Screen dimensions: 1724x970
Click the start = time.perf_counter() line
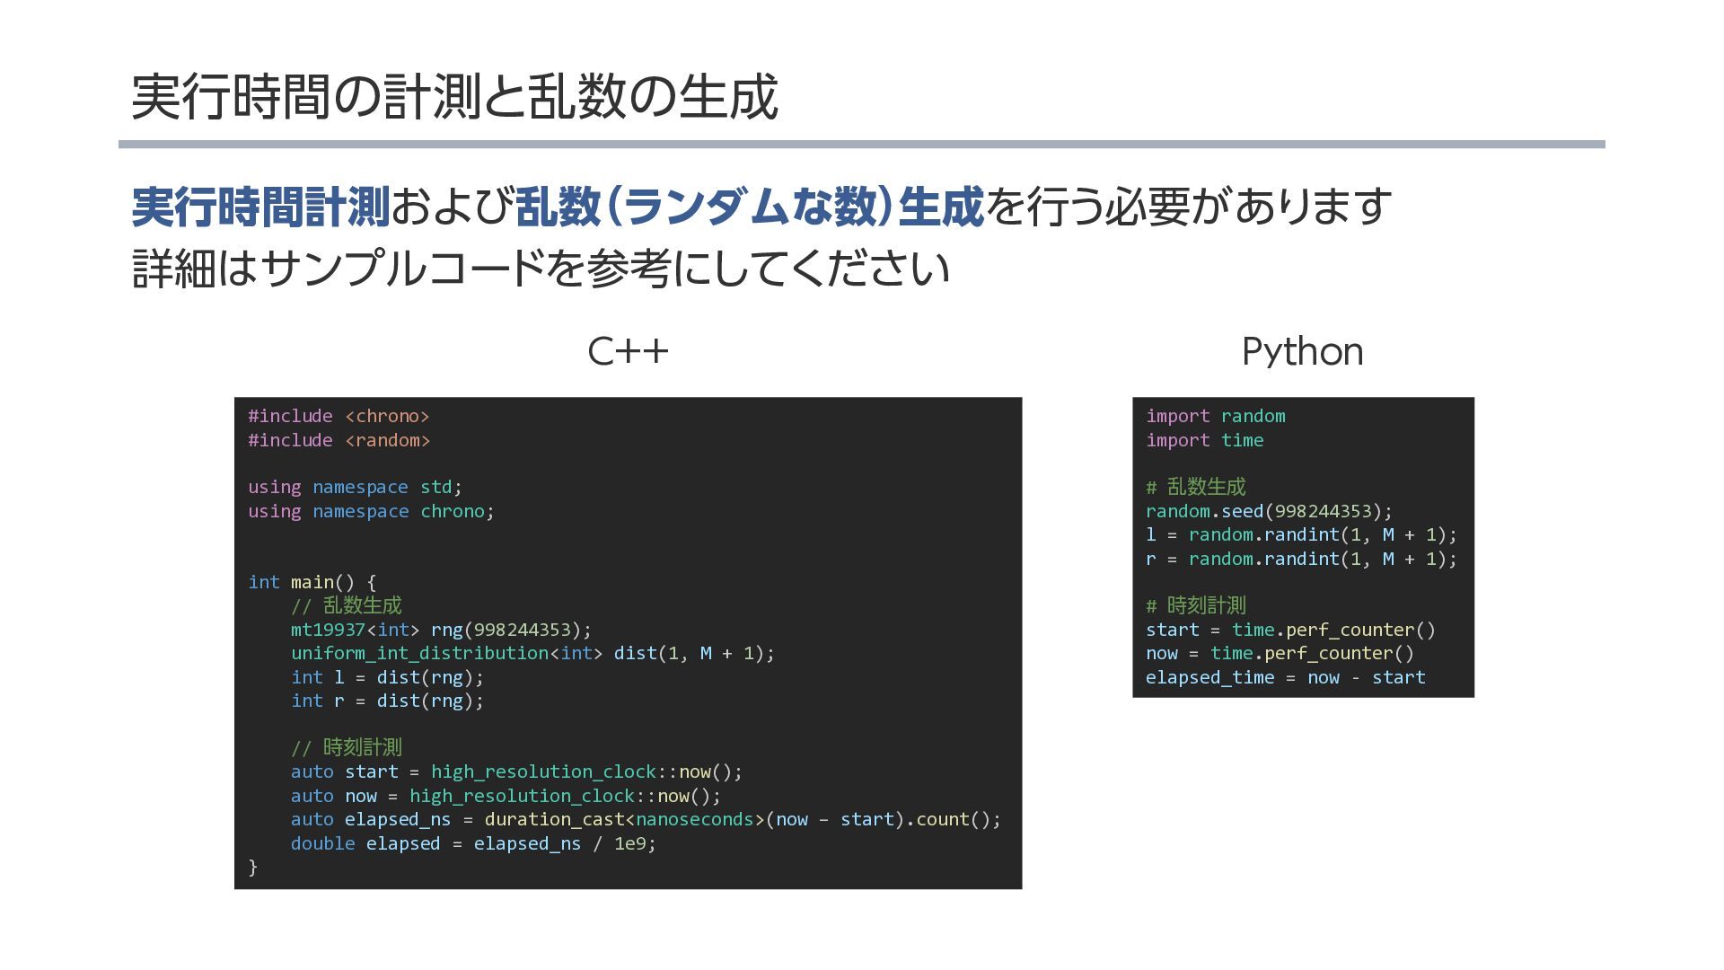point(1290,630)
